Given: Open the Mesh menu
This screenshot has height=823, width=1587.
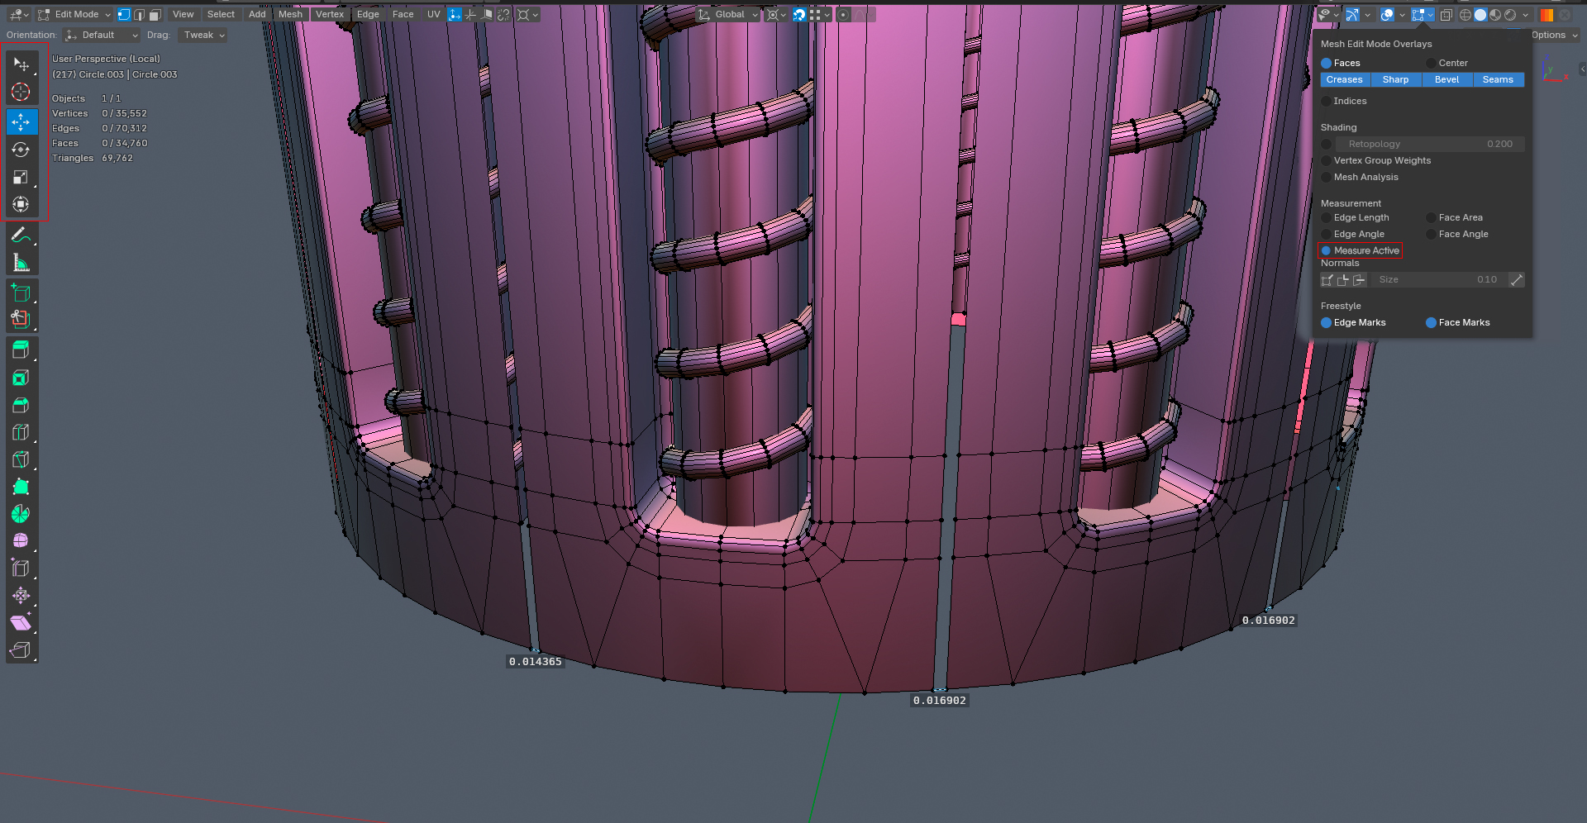Looking at the screenshot, I should point(290,14).
